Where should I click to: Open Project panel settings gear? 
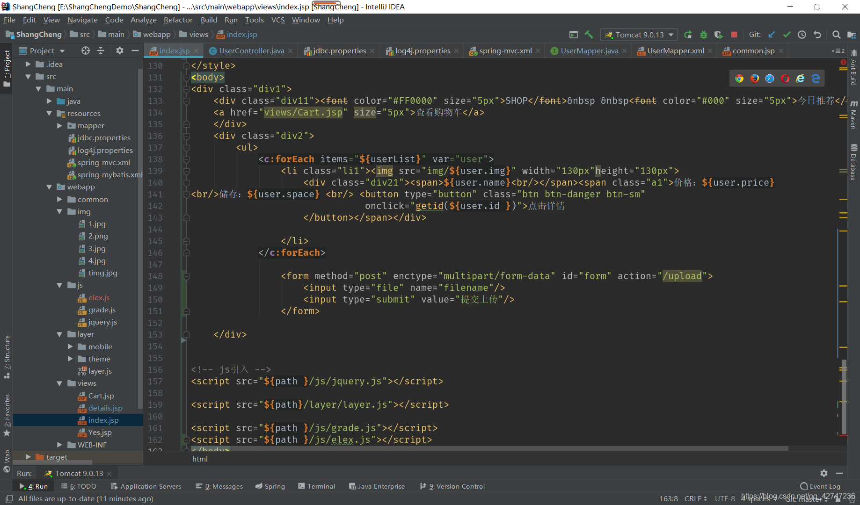(120, 50)
